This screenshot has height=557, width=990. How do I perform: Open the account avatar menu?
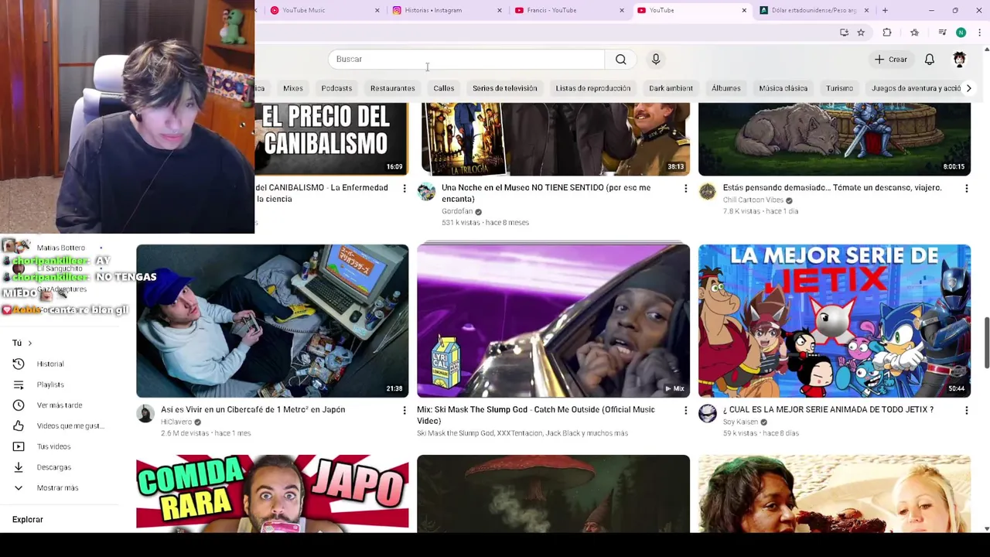pyautogui.click(x=959, y=60)
